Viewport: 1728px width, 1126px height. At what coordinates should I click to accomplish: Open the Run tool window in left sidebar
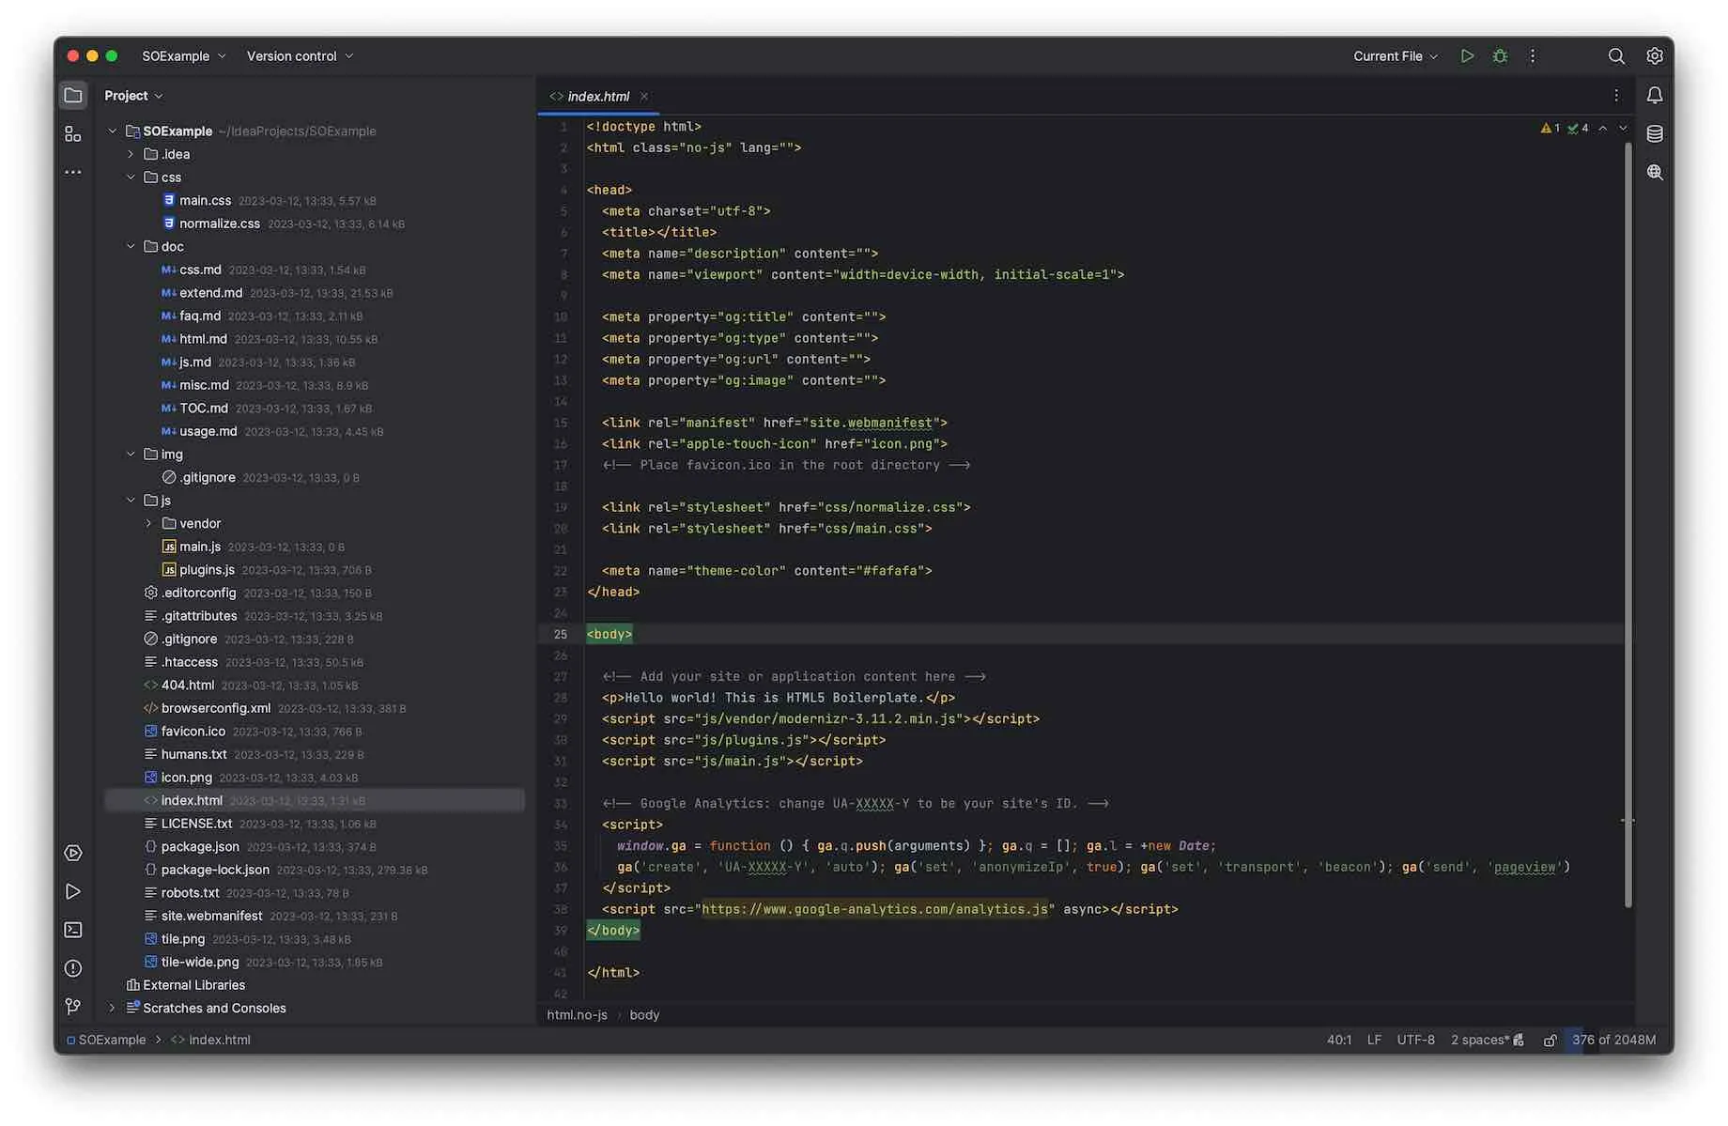(73, 892)
